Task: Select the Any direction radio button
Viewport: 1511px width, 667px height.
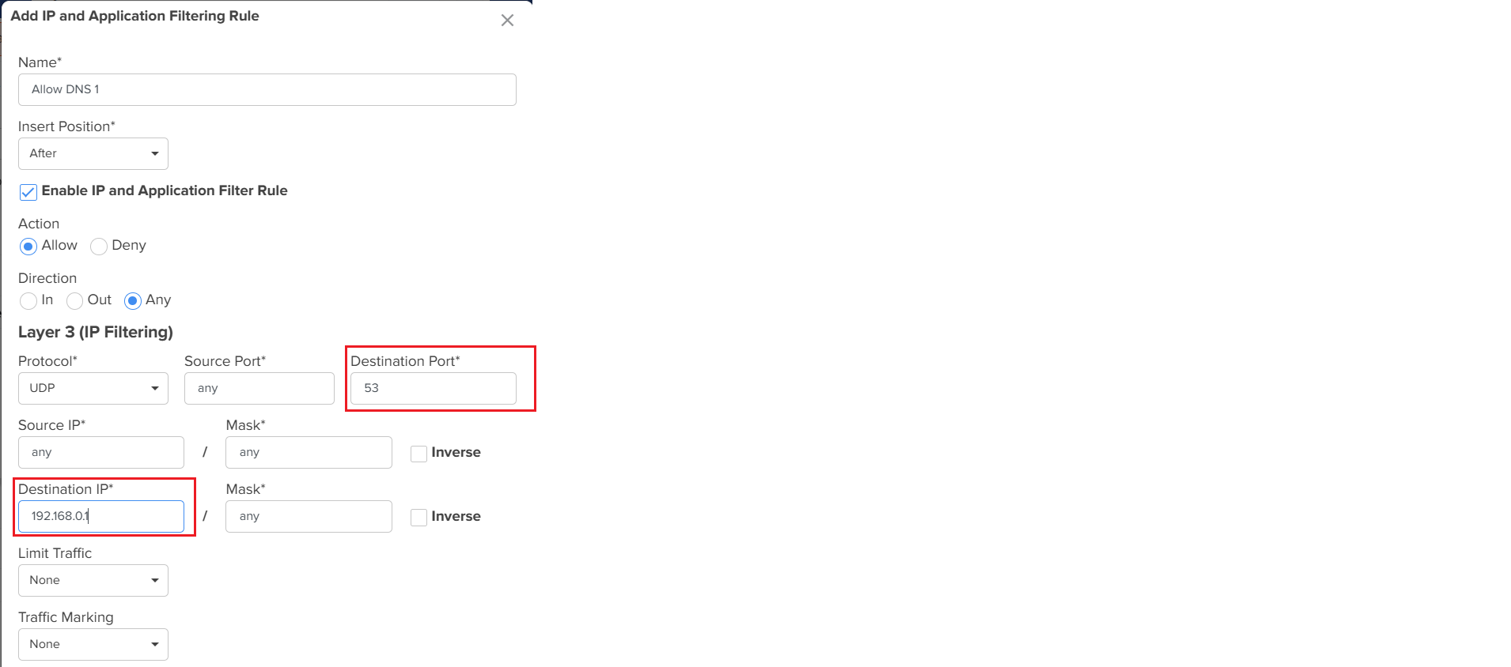Action: click(x=133, y=301)
